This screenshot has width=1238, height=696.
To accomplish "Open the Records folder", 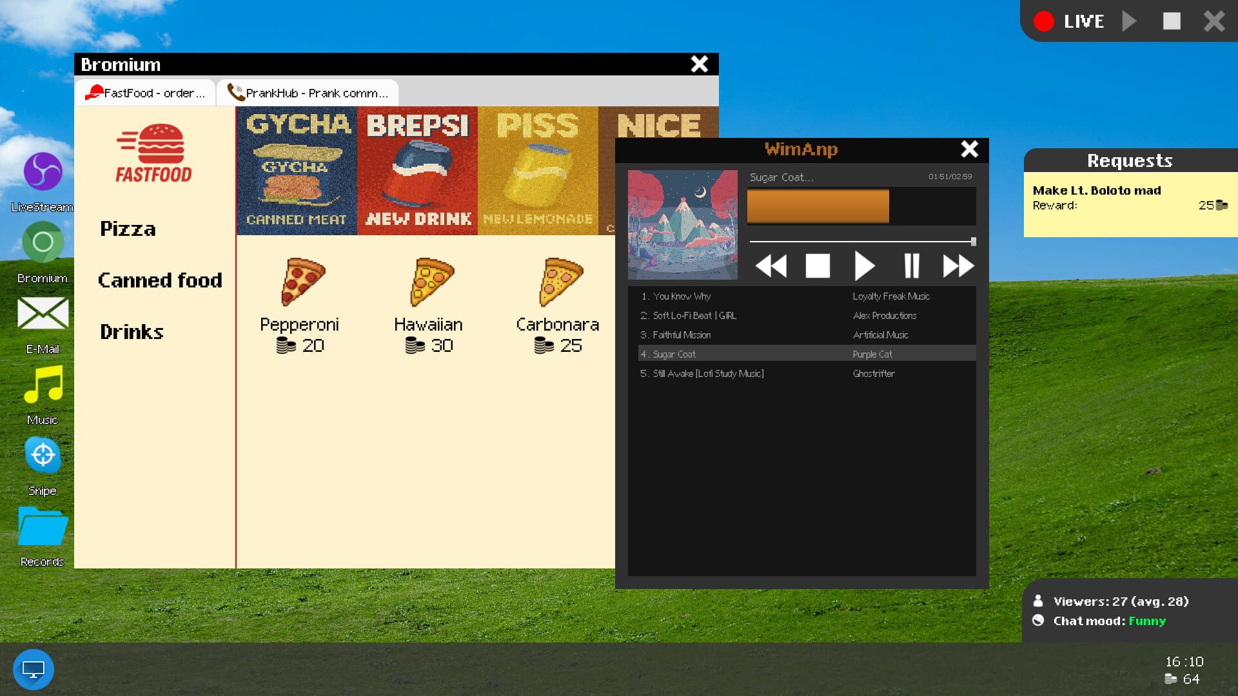I will [x=43, y=527].
